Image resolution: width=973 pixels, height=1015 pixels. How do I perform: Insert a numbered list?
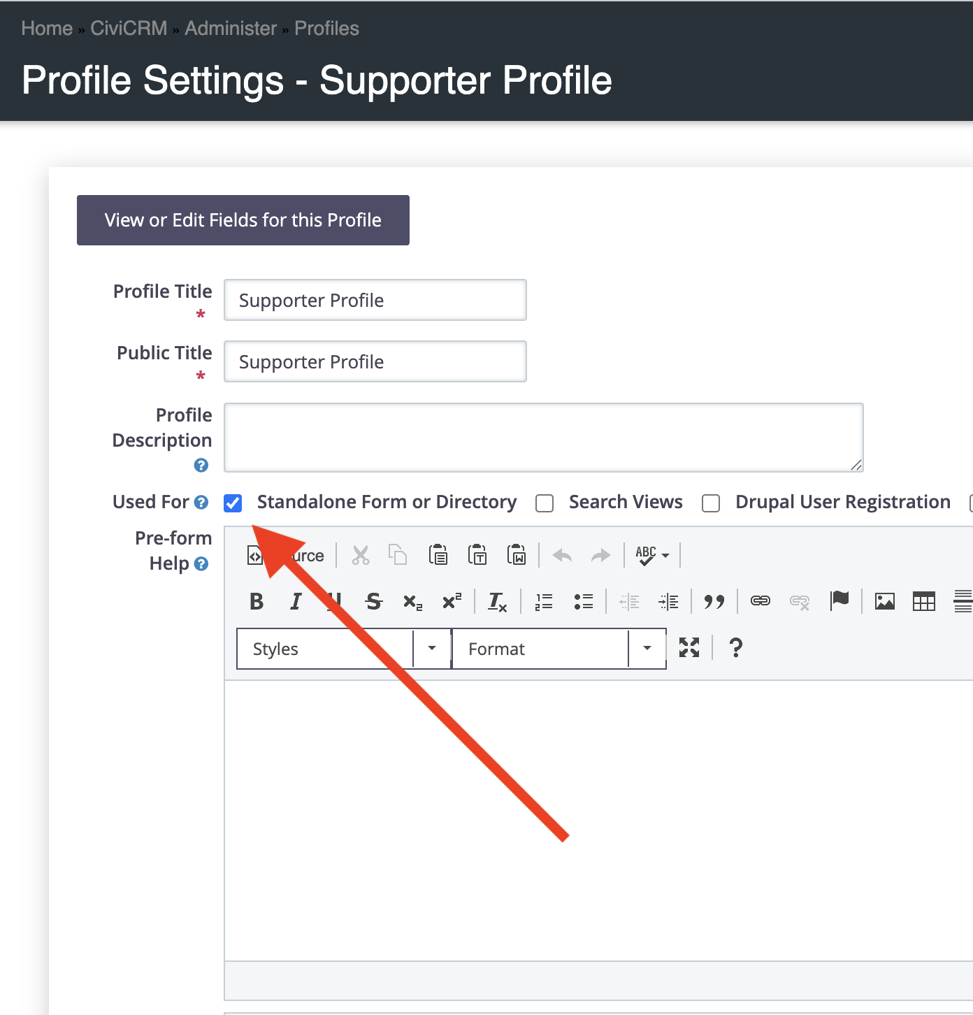pyautogui.click(x=544, y=601)
